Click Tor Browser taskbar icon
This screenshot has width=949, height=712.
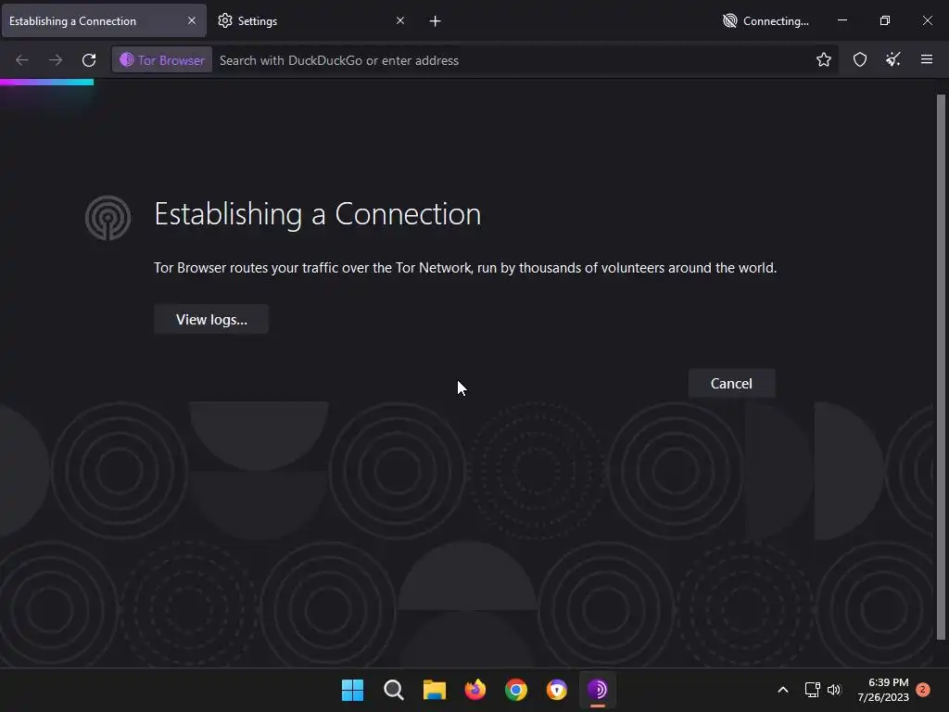click(x=598, y=690)
